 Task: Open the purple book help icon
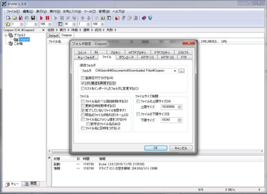tap(144, 18)
